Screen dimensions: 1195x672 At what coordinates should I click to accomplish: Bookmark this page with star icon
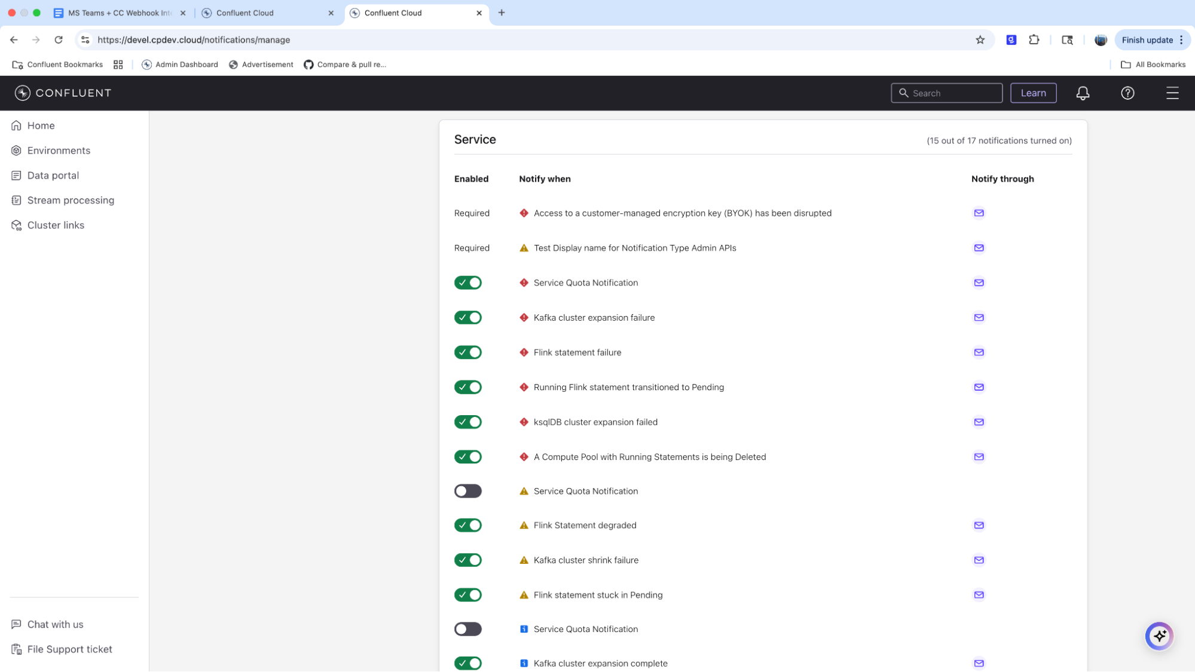[980, 40]
